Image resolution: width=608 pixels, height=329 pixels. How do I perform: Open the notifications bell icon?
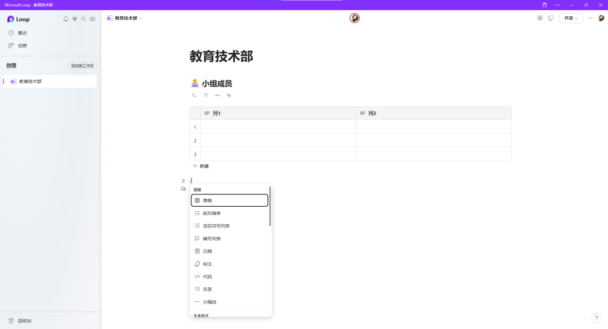pos(65,19)
